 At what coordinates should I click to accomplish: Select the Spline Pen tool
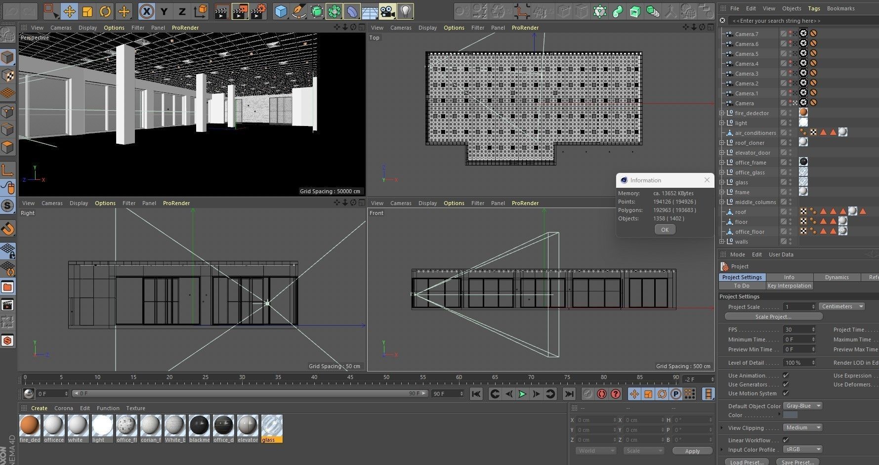click(x=298, y=11)
